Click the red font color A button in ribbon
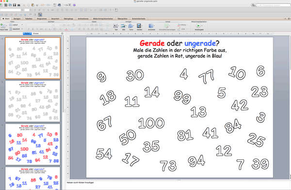The height and width of the screenshot is (190, 291). [x=66, y=29]
